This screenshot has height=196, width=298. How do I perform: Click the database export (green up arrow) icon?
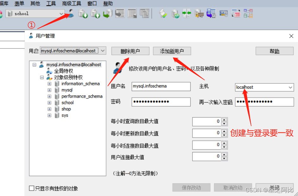pos(95,14)
